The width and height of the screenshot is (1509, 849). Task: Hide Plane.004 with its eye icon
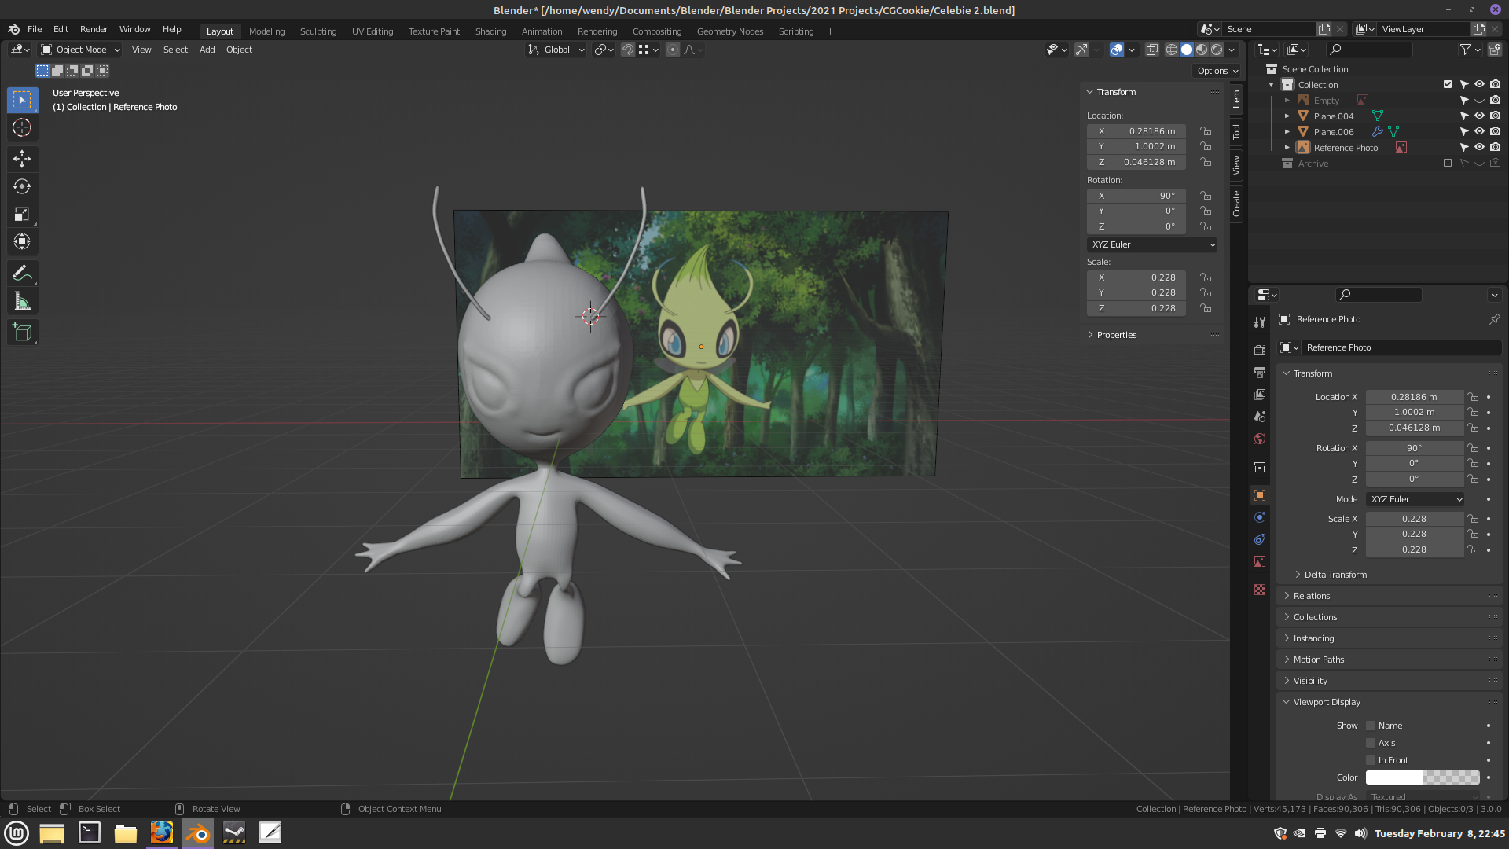tap(1479, 116)
